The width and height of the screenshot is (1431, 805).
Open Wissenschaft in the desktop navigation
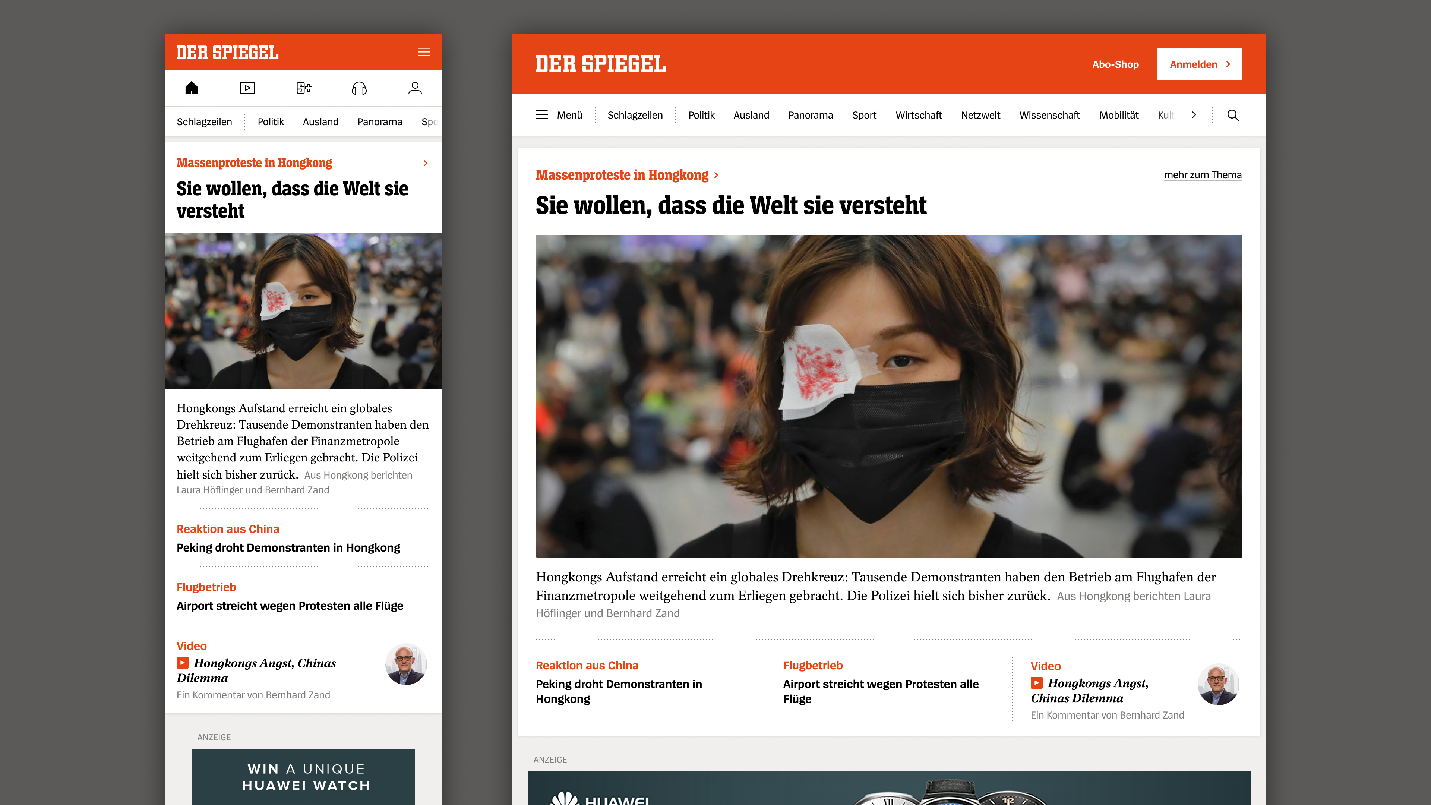[x=1049, y=115]
